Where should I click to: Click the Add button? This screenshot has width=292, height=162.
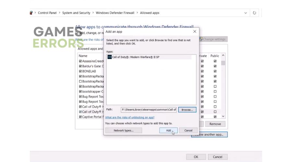[x=168, y=131]
